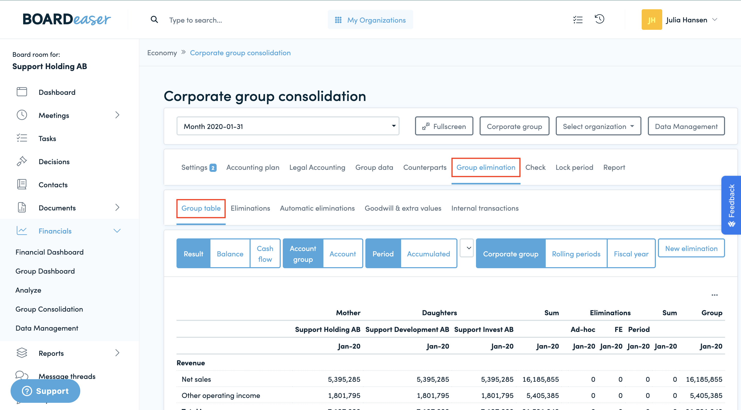This screenshot has width=741, height=410.
Task: Click the JH user avatar
Action: (651, 20)
